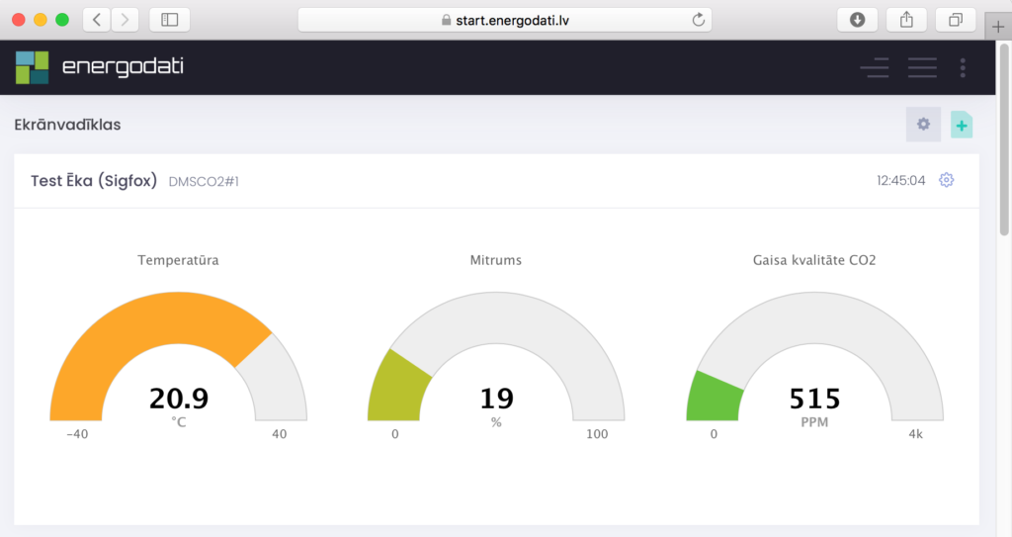Open Test Ēka widget settings gear
The height and width of the screenshot is (537, 1012).
coord(946,180)
